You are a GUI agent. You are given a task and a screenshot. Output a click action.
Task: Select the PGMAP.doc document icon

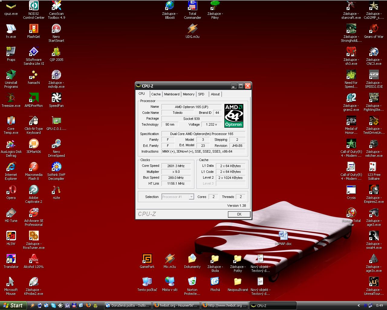(x=283, y=238)
